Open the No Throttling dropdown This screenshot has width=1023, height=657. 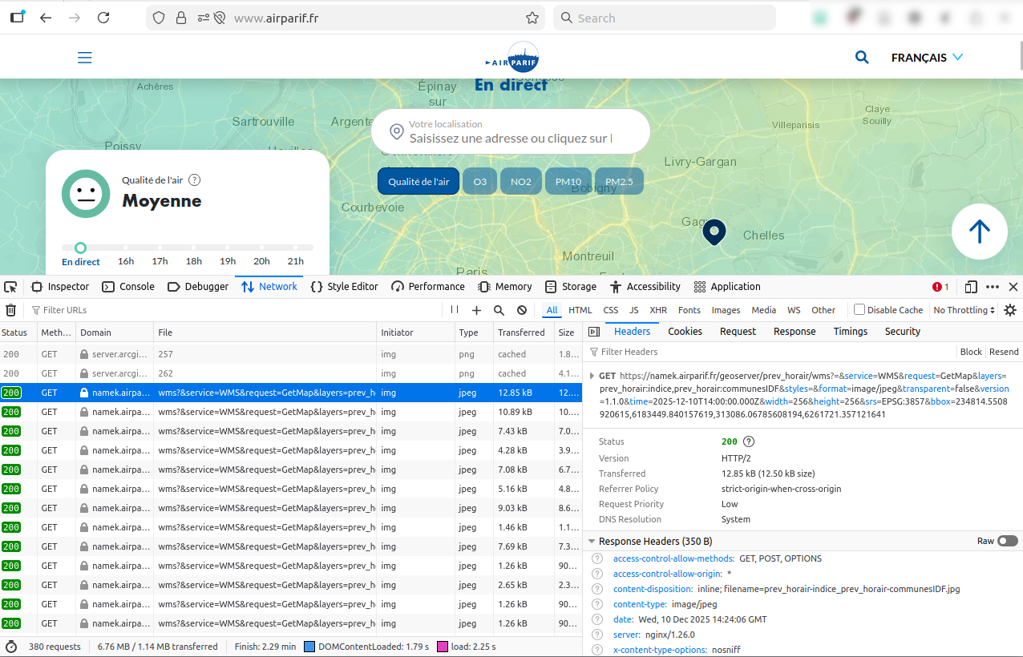tap(964, 310)
